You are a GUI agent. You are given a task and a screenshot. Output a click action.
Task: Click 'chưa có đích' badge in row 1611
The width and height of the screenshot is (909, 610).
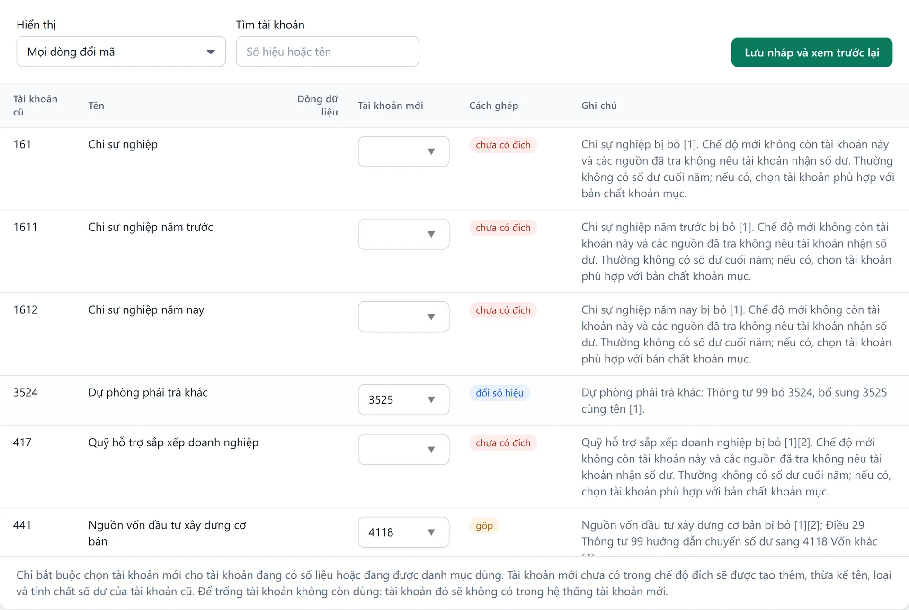point(503,228)
